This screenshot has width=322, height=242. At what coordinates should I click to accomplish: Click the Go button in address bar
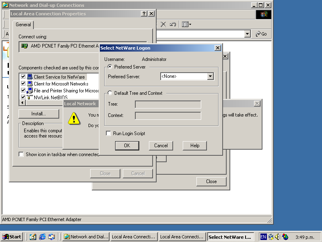(x=261, y=34)
